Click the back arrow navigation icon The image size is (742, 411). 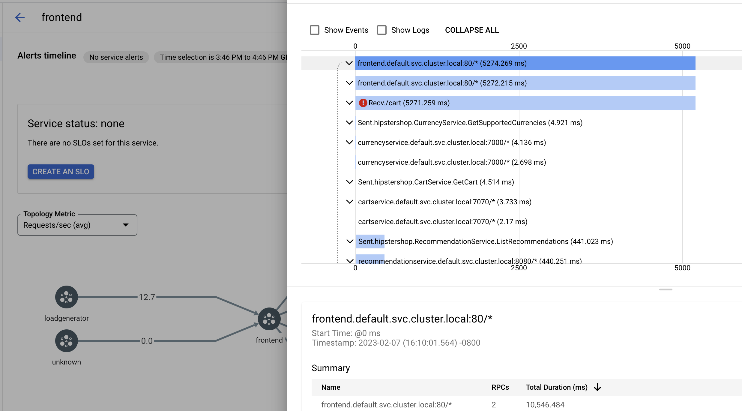coord(19,17)
